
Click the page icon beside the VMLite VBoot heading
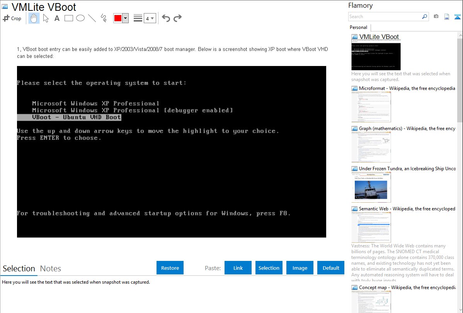click(x=5, y=7)
